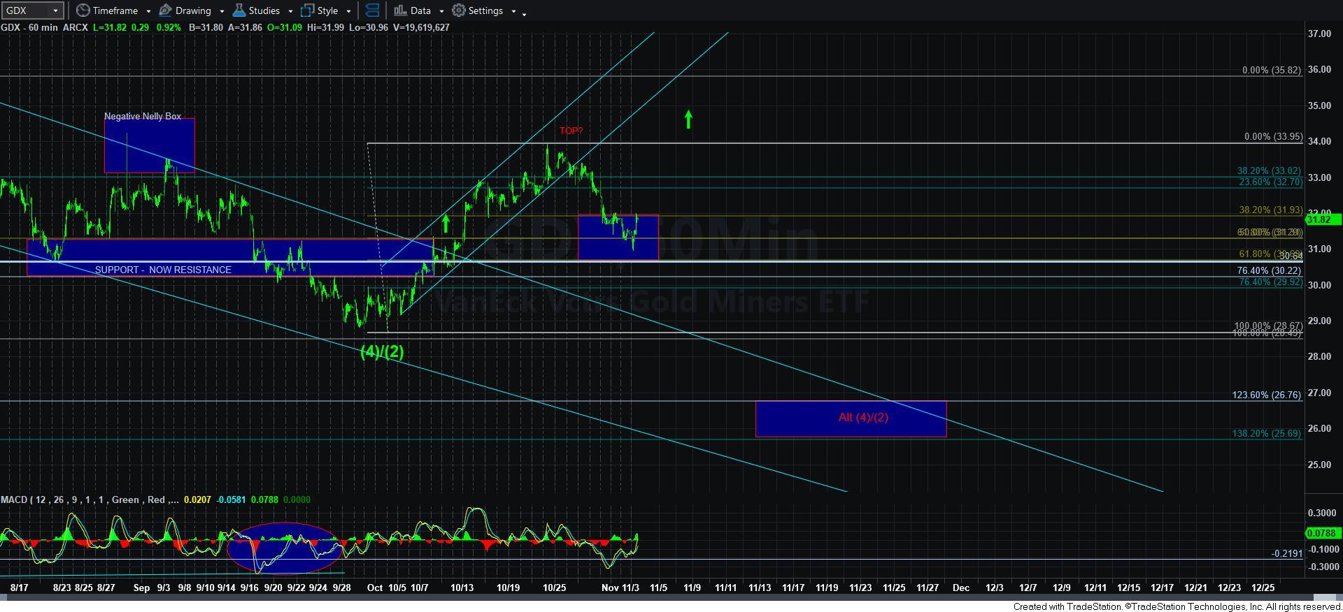The image size is (1343, 612).
Task: Click the 'Created with TradeStation' footer text
Action: (x=1177, y=606)
